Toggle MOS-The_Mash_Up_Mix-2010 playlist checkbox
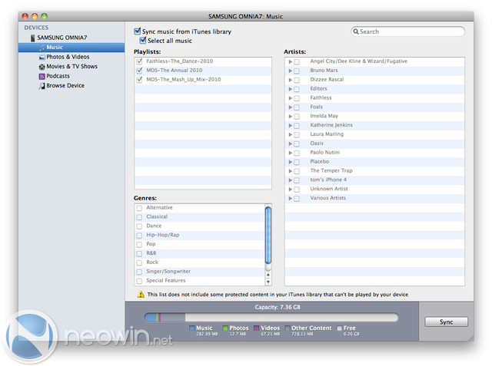Image resolution: width=492 pixels, height=366 pixels. tap(140, 80)
